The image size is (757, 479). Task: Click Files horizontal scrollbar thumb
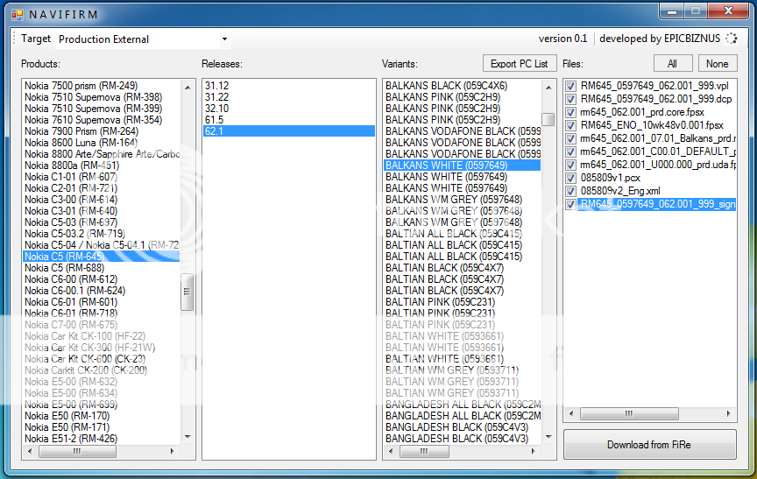click(629, 413)
